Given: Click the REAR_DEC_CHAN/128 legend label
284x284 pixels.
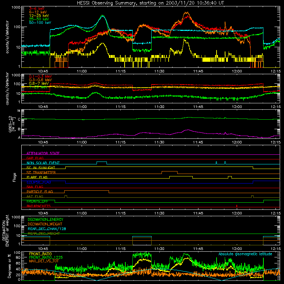Looking at the screenshot, I should tap(47, 229).
